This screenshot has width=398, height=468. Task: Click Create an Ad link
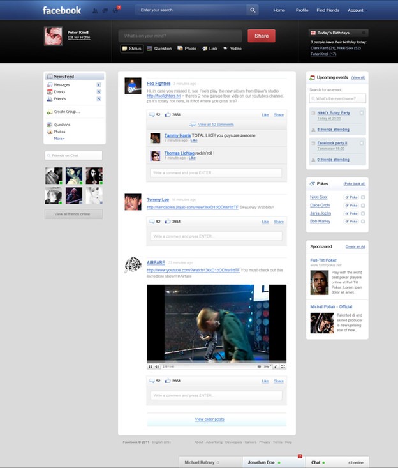tap(355, 247)
